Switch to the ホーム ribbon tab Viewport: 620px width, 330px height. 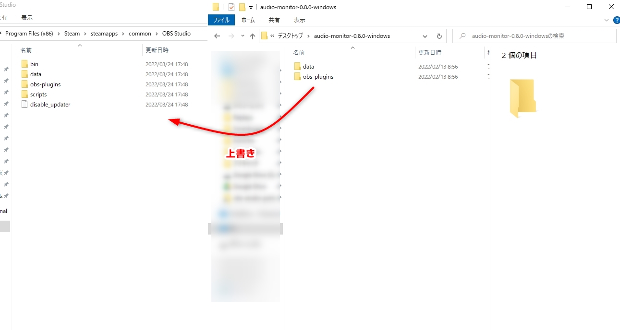coord(248,20)
